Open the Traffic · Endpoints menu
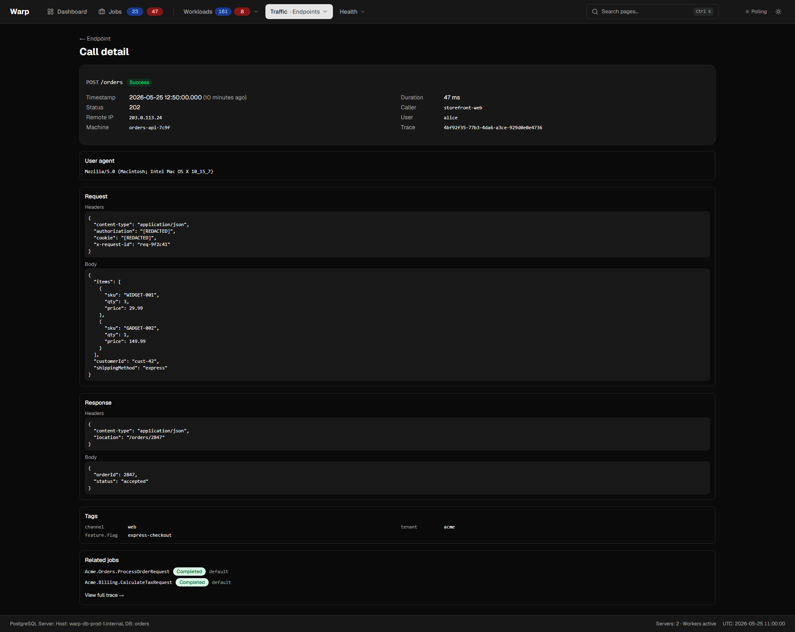The image size is (795, 632). 299,12
